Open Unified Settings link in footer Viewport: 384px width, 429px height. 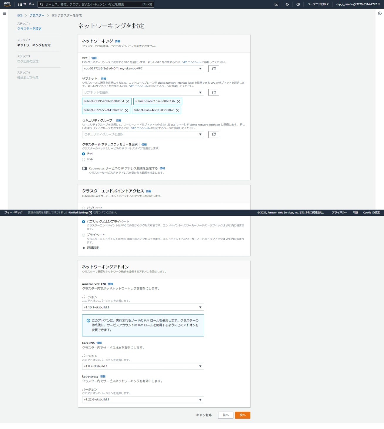point(80,212)
